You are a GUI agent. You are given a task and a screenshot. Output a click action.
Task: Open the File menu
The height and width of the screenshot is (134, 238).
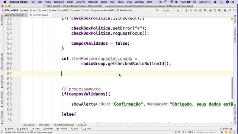coord(32,2)
